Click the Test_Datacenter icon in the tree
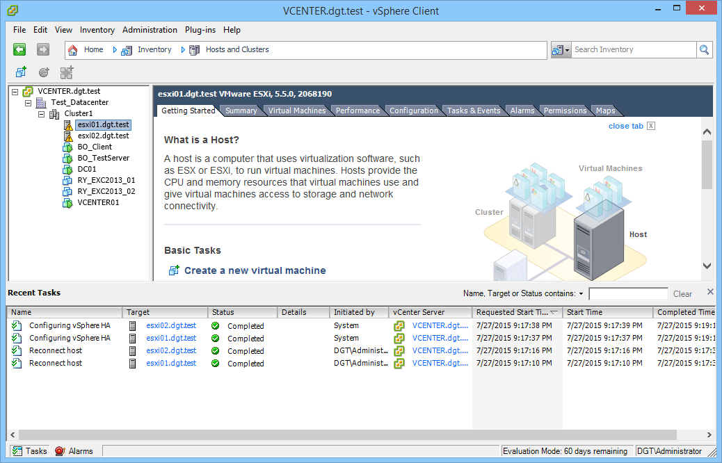This screenshot has height=463, width=722. (41, 102)
